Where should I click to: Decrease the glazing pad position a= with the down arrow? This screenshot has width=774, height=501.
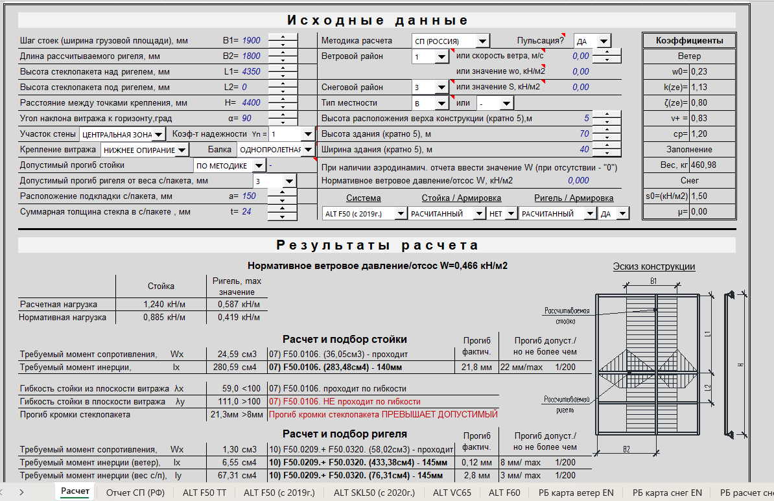(283, 200)
